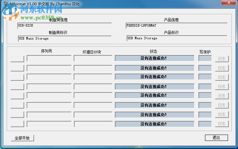
Task: Click the 状态 column heading
Action: (153, 51)
